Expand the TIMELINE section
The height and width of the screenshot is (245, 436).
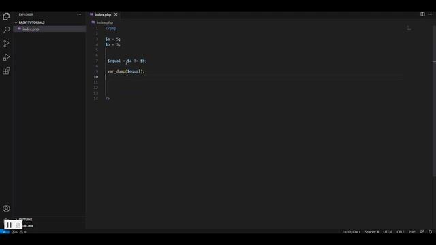[28, 226]
